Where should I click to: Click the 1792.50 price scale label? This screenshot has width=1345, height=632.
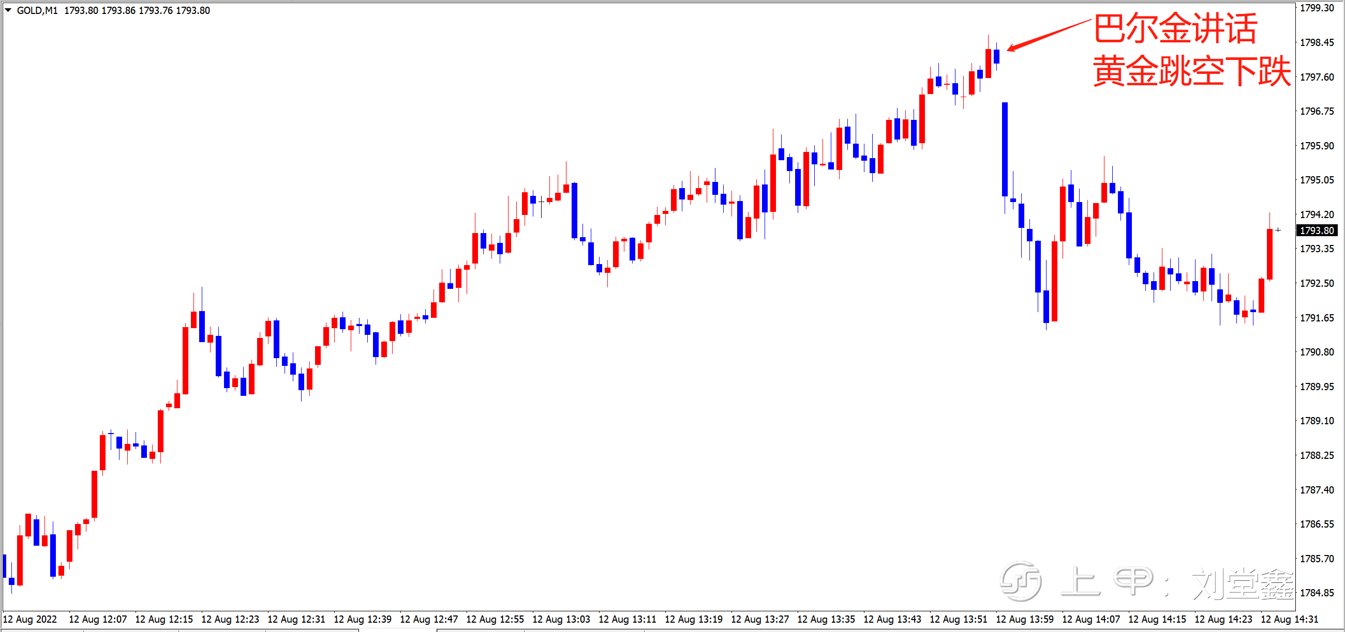click(1316, 283)
